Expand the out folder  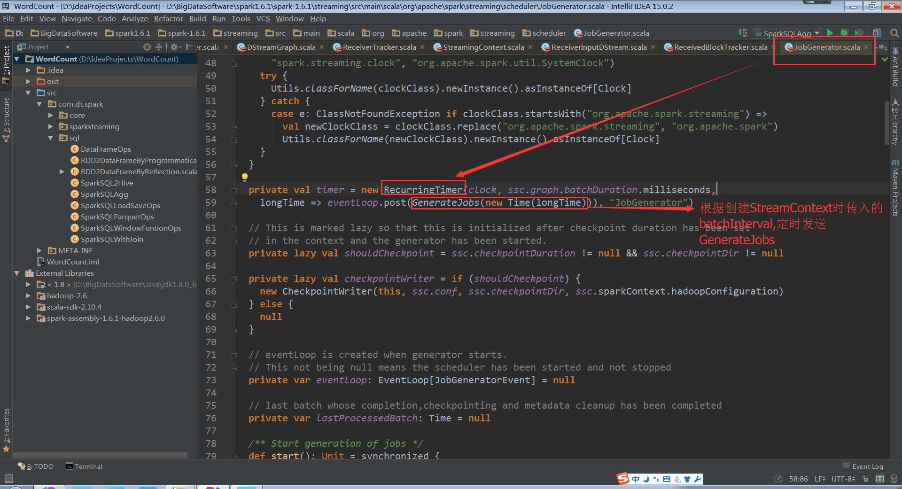(28, 81)
